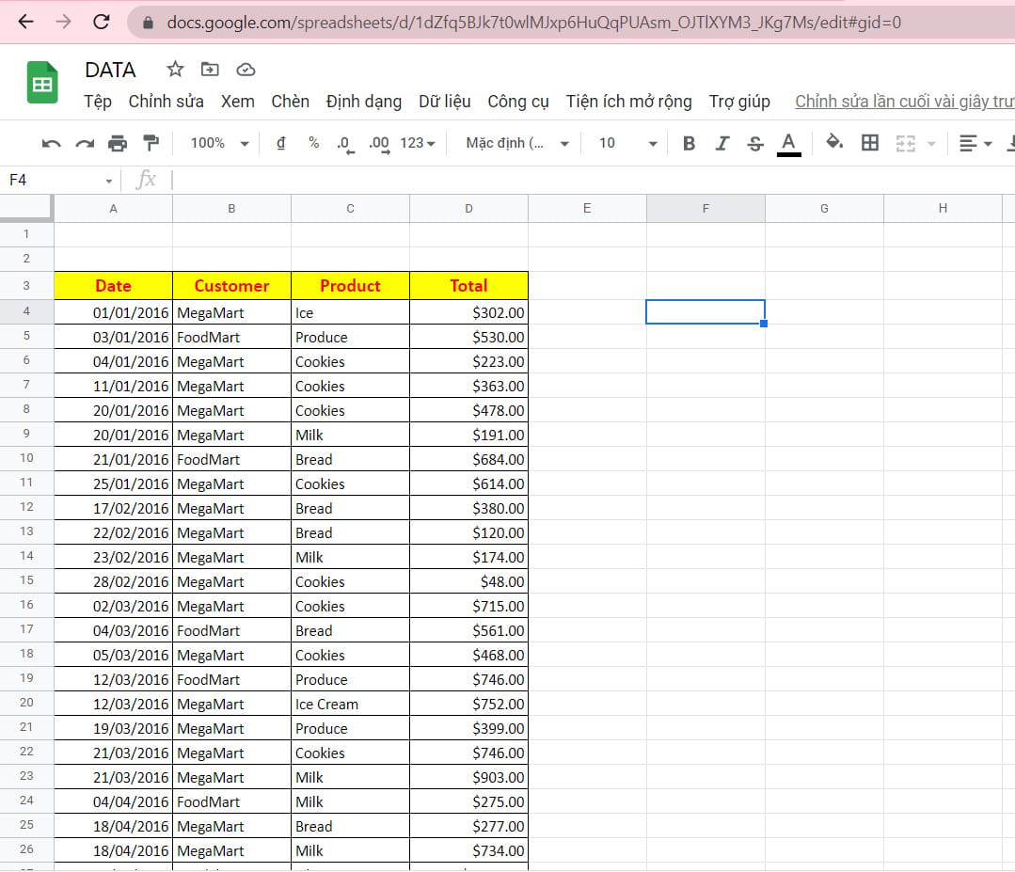Toggle bold formatting
Image resolution: width=1015 pixels, height=872 pixels.
pos(689,143)
